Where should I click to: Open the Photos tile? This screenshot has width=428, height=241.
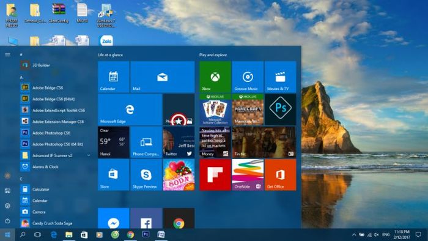[x=179, y=109]
